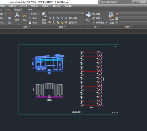Insert a table with 表格
Image resolution: width=147 pixels, height=131 pixels.
coord(33,23)
